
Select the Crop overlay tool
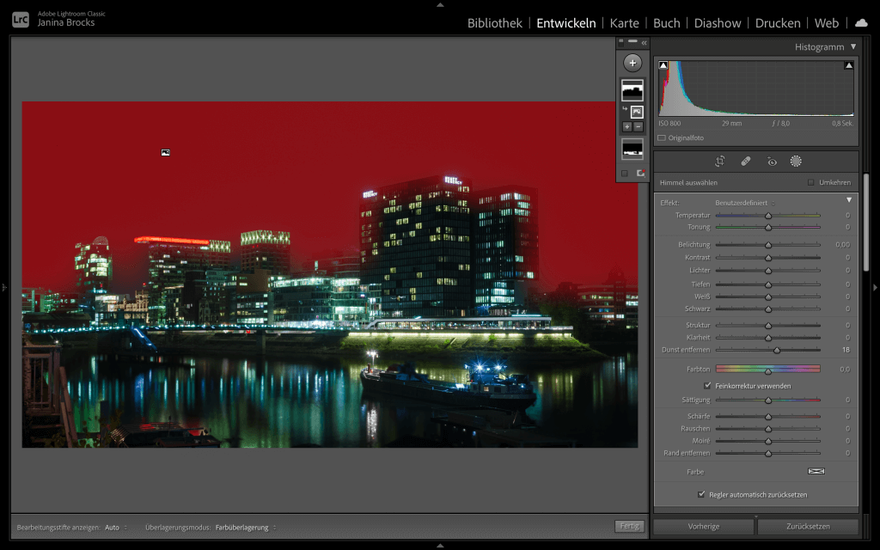[719, 162]
